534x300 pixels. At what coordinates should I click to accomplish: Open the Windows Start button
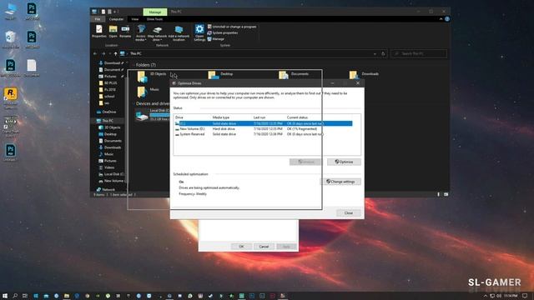[5, 296]
